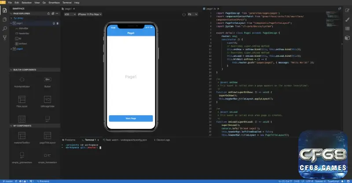Open the File menu

tap(10, 3)
